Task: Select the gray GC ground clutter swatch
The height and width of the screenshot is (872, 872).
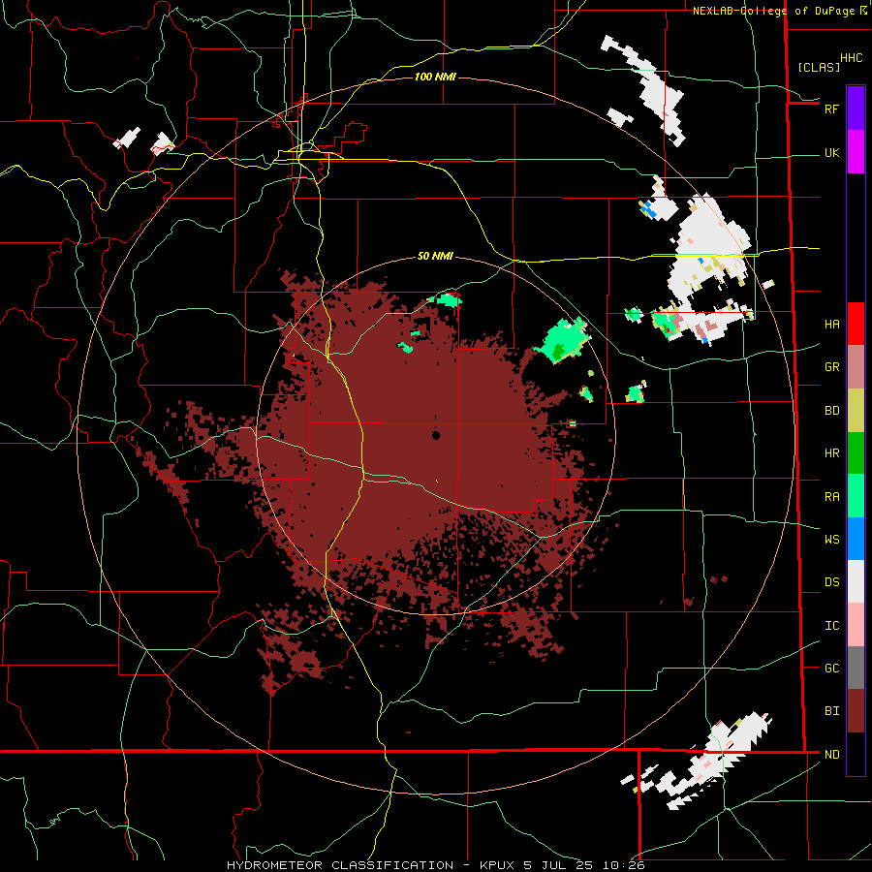Action: point(856,668)
